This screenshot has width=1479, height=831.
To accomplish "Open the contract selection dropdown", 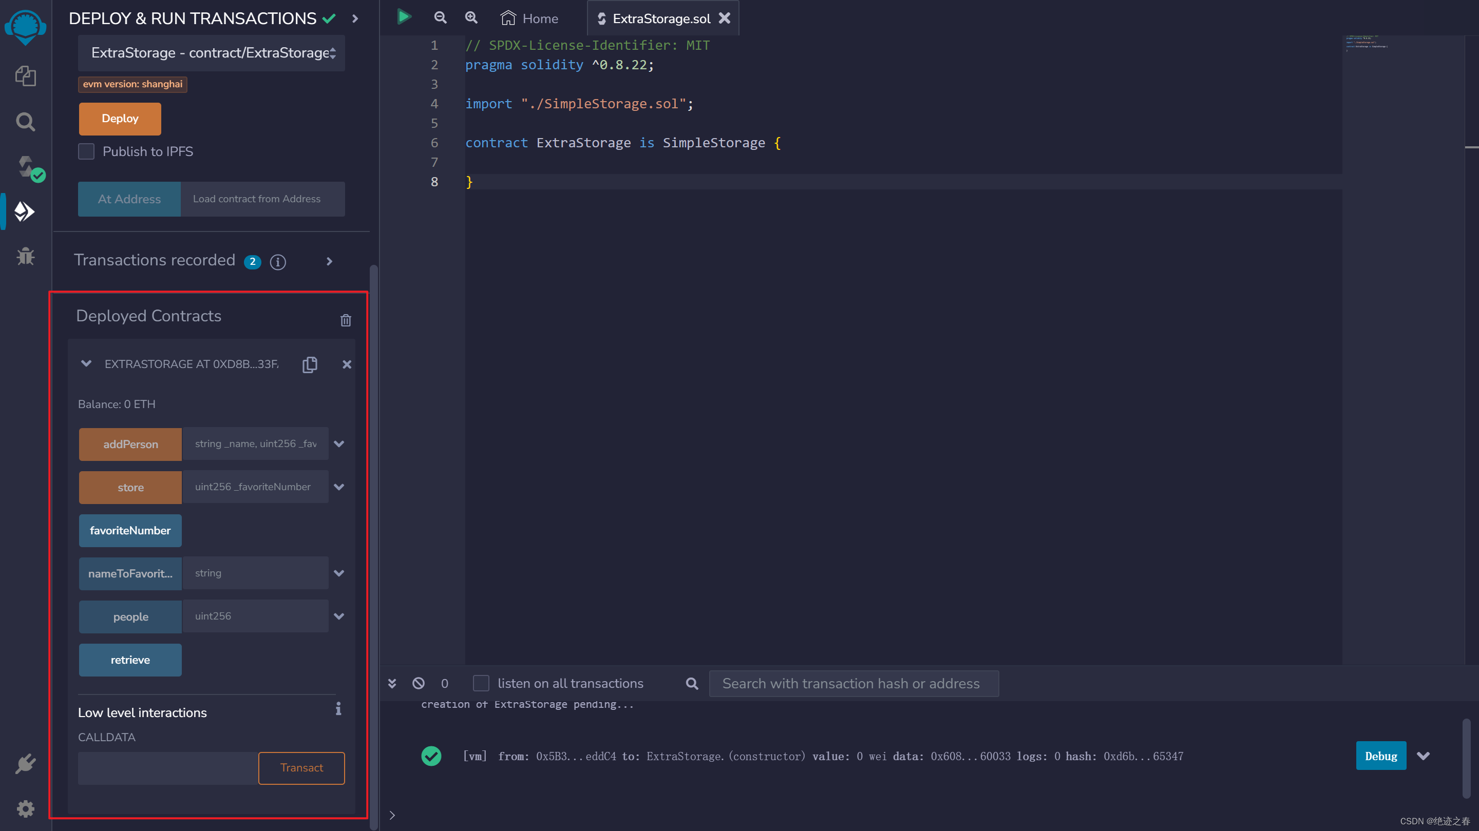I will pyautogui.click(x=211, y=53).
